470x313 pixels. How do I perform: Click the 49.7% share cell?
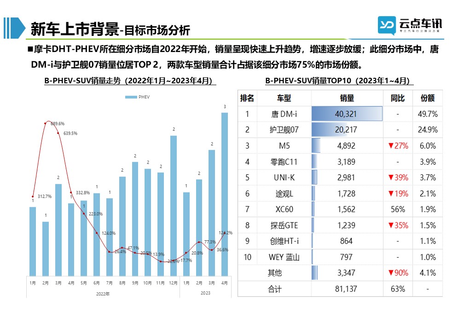click(428, 114)
